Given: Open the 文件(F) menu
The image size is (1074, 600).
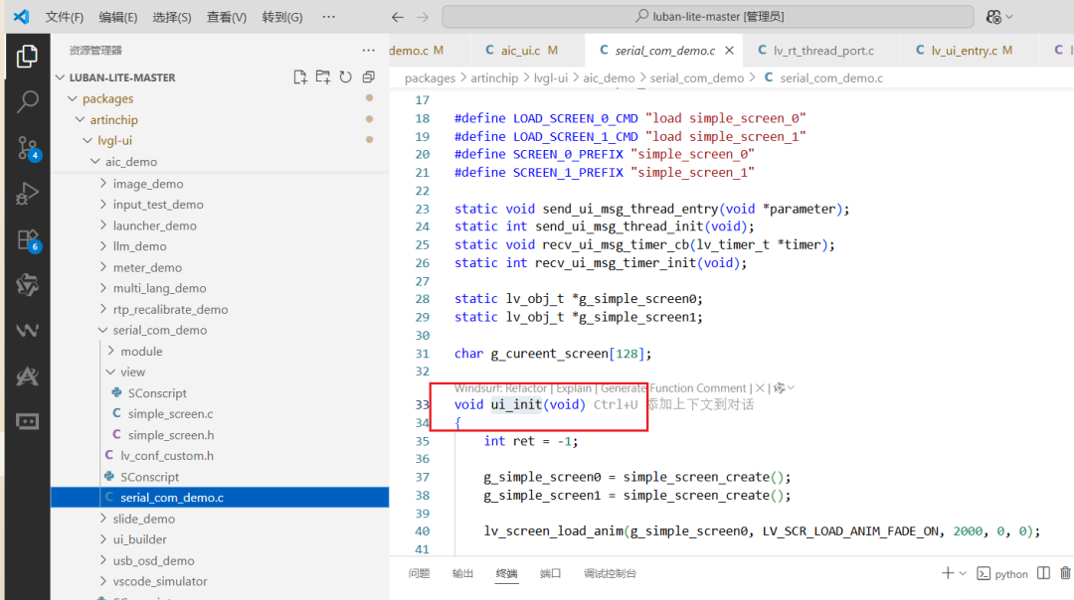Looking at the screenshot, I should 65,17.
